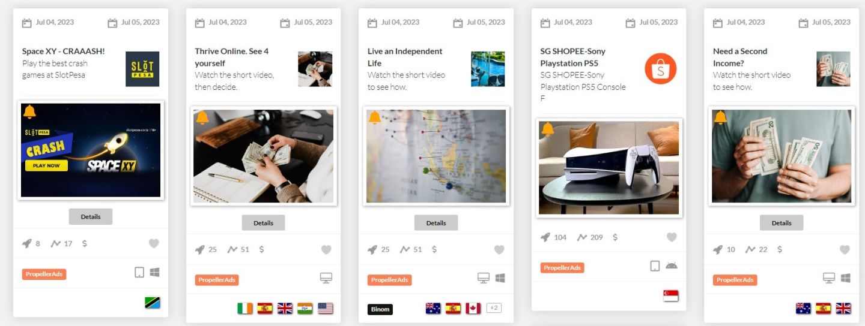Click the Shopee orange bag logo

pos(661,68)
